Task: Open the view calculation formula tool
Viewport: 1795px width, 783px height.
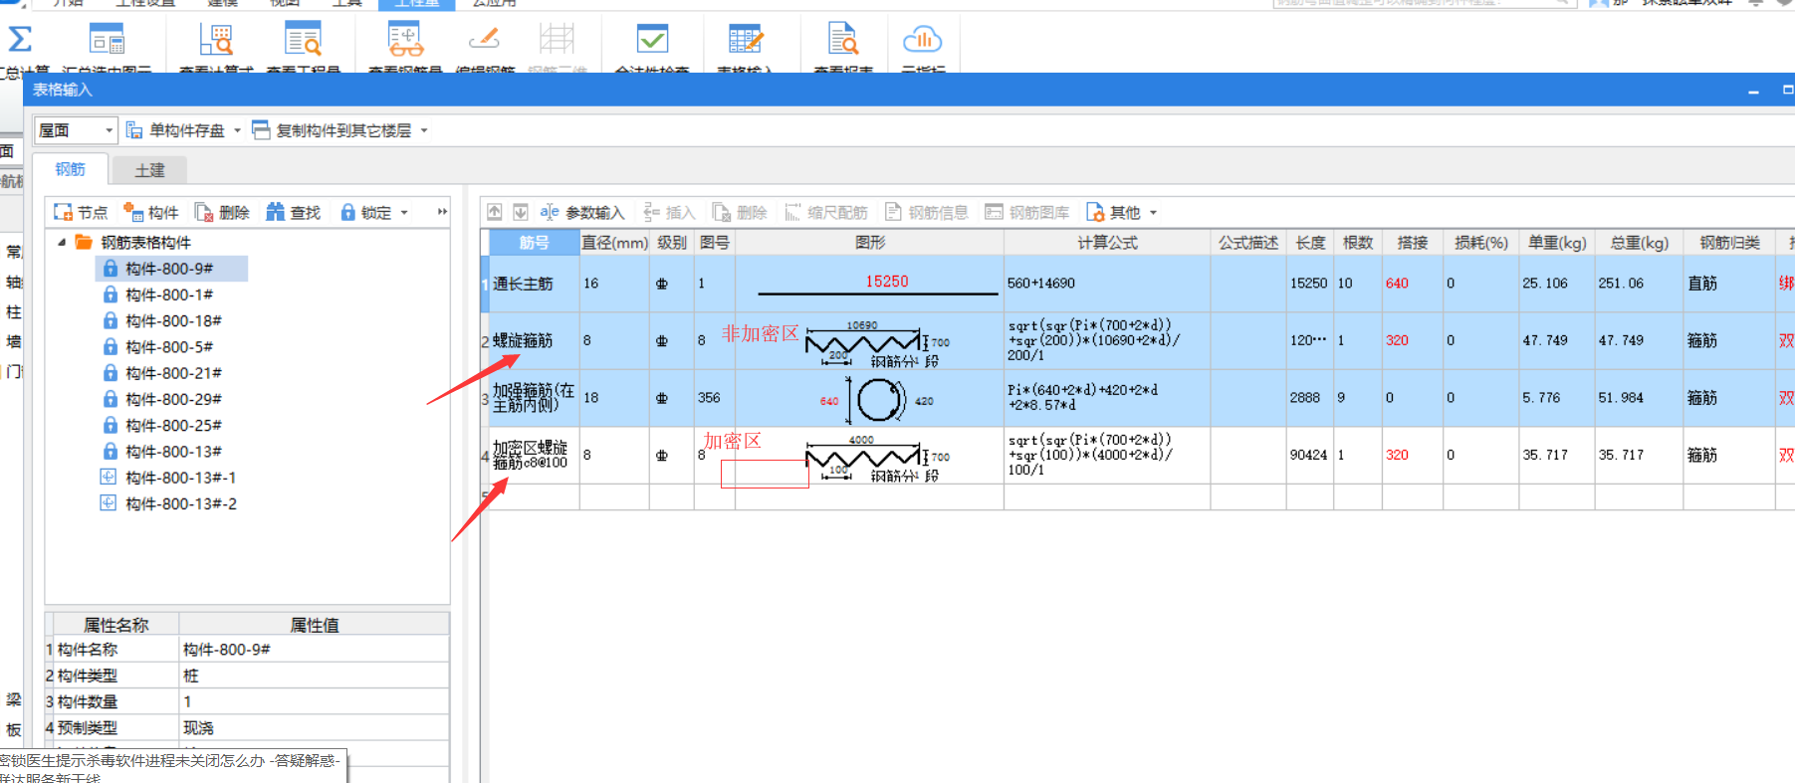Action: point(216,40)
